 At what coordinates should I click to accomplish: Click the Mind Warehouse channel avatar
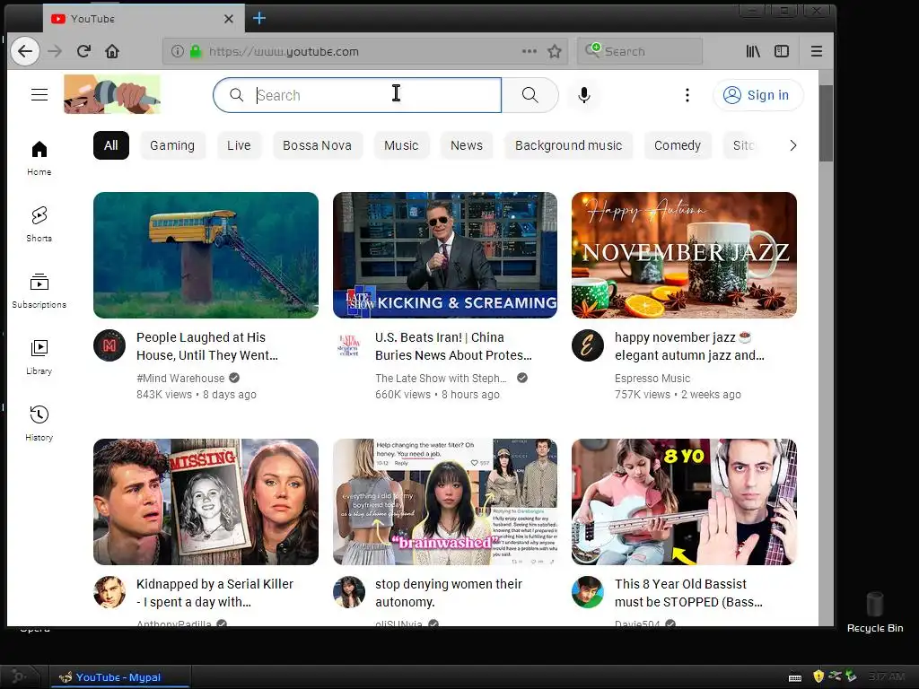109,345
